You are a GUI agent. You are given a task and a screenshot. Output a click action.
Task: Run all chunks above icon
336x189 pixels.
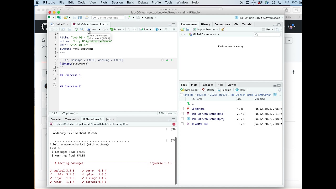[x=167, y=60]
